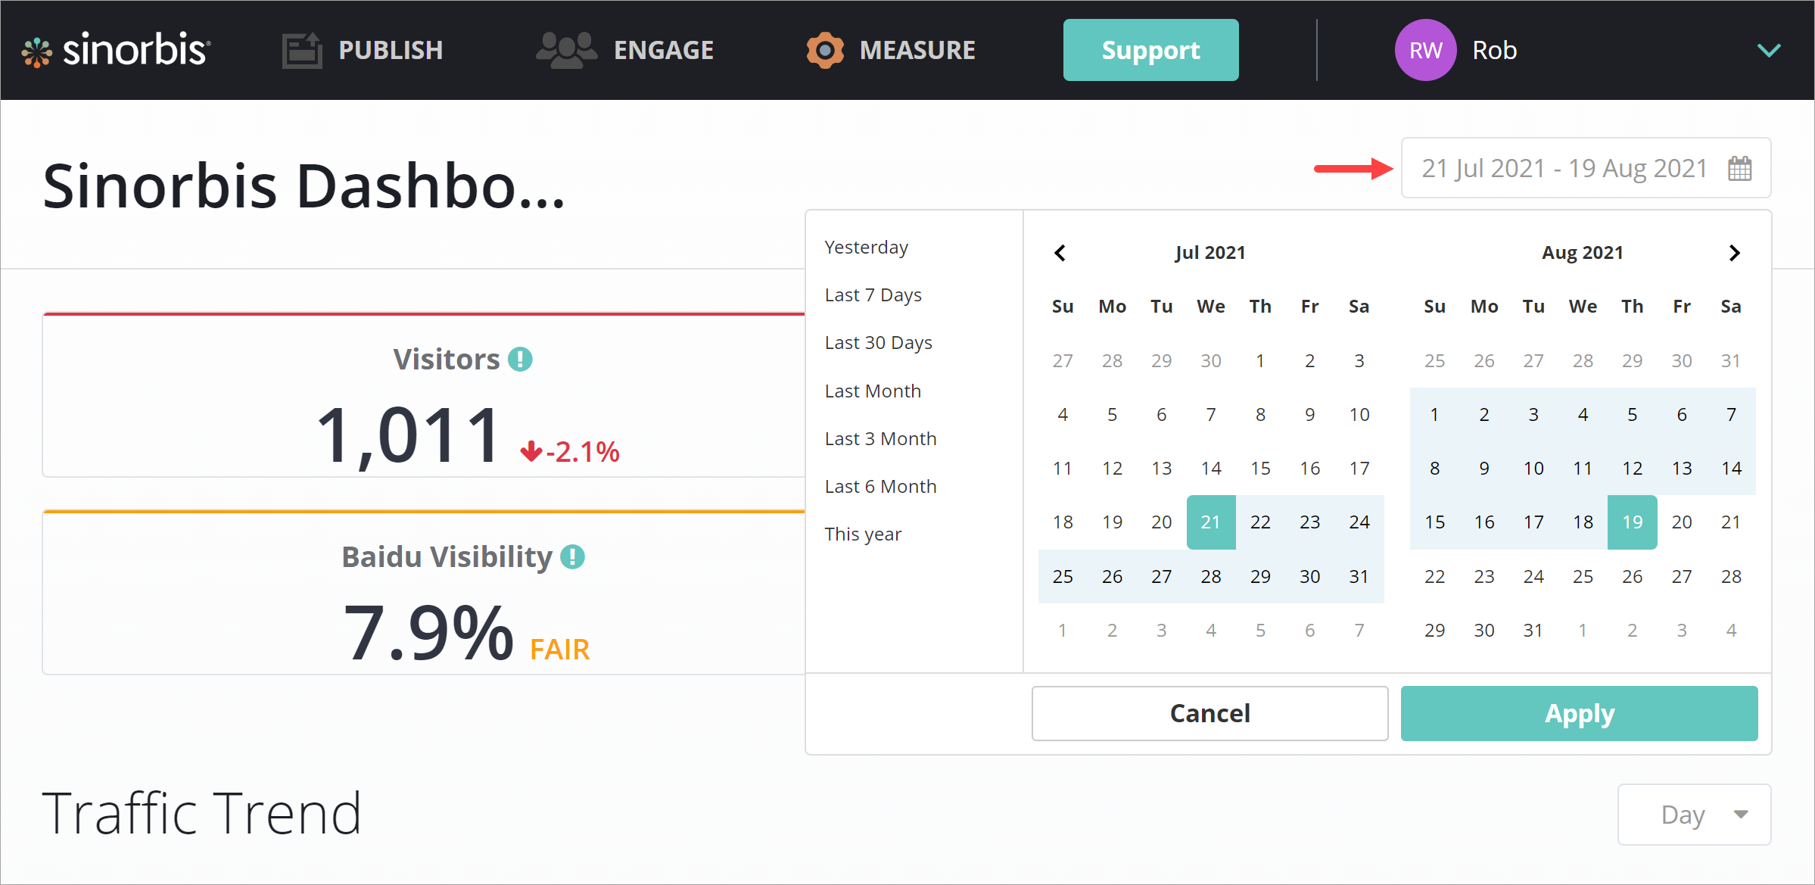This screenshot has width=1815, height=885.
Task: Click the calendar icon in date field
Action: 1740,168
